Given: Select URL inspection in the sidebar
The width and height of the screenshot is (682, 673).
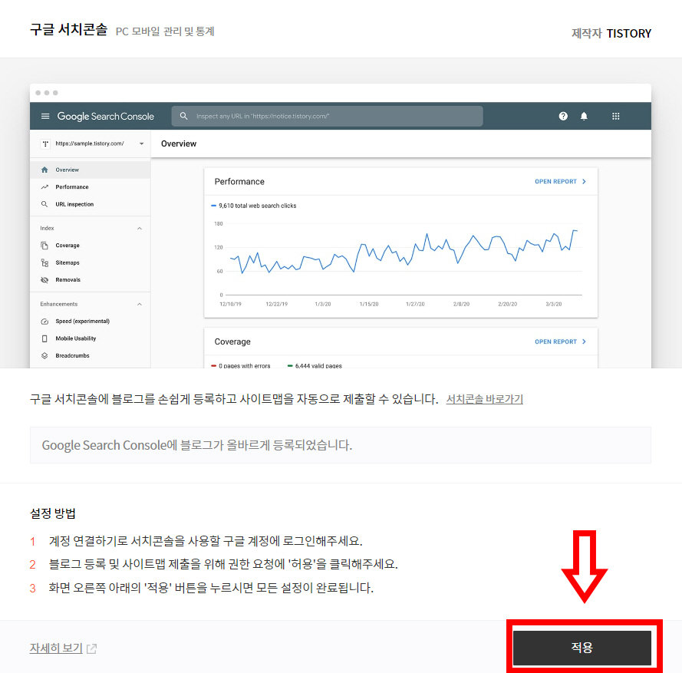Looking at the screenshot, I should (90, 204).
